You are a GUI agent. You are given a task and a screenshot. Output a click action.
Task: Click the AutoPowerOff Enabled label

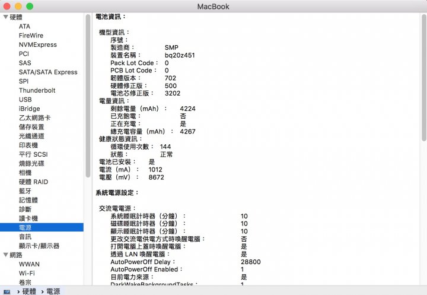tap(146, 269)
